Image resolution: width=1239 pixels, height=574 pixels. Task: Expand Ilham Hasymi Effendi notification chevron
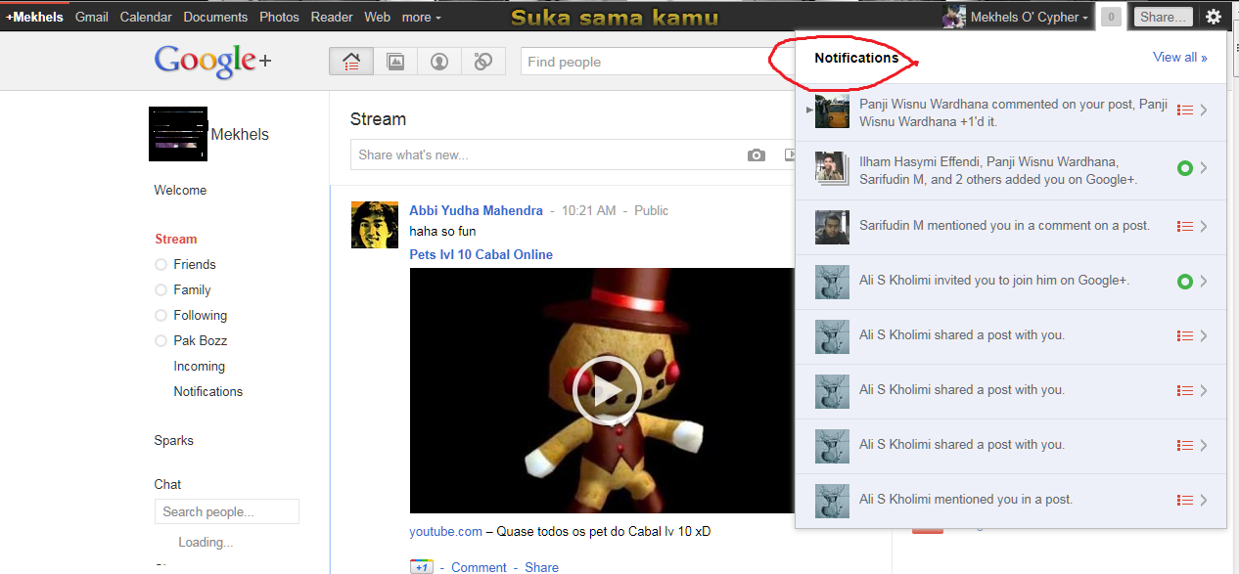coord(1204,168)
